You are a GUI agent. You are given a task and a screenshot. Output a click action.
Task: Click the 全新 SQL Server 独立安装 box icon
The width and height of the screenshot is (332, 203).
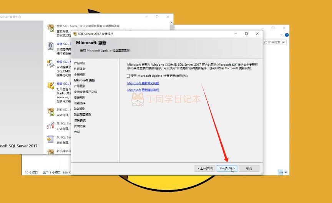tap(51, 28)
